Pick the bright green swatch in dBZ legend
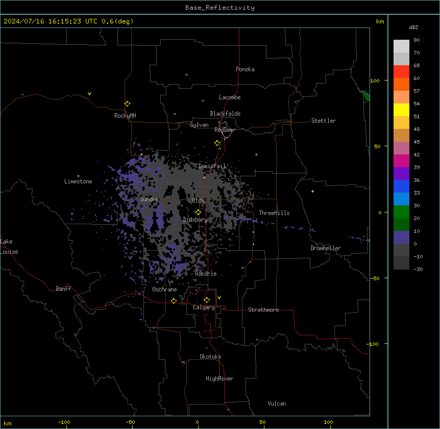440x429 pixels. (401, 212)
